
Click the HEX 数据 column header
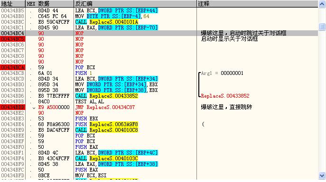pyautogui.click(x=49, y=4)
